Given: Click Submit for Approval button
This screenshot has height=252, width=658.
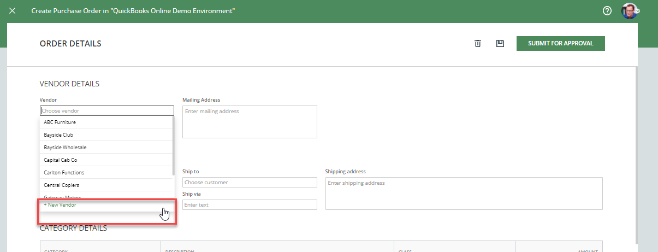Looking at the screenshot, I should 561,44.
